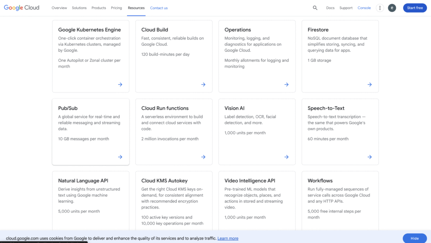The width and height of the screenshot is (431, 243).
Task: Click the Start free button
Action: pos(415,8)
